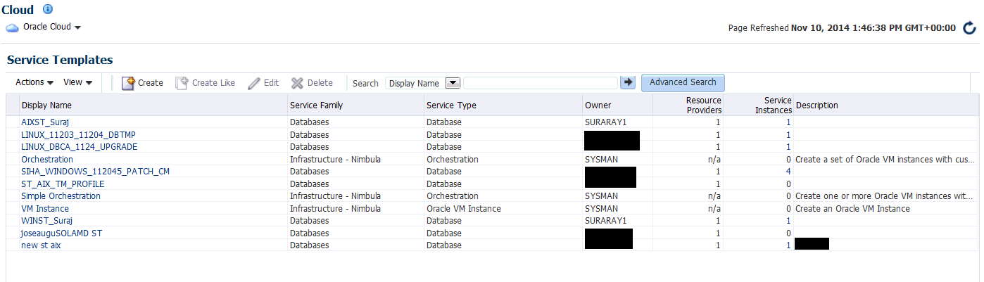
Task: Open the Orchestration template link
Action: click(47, 160)
